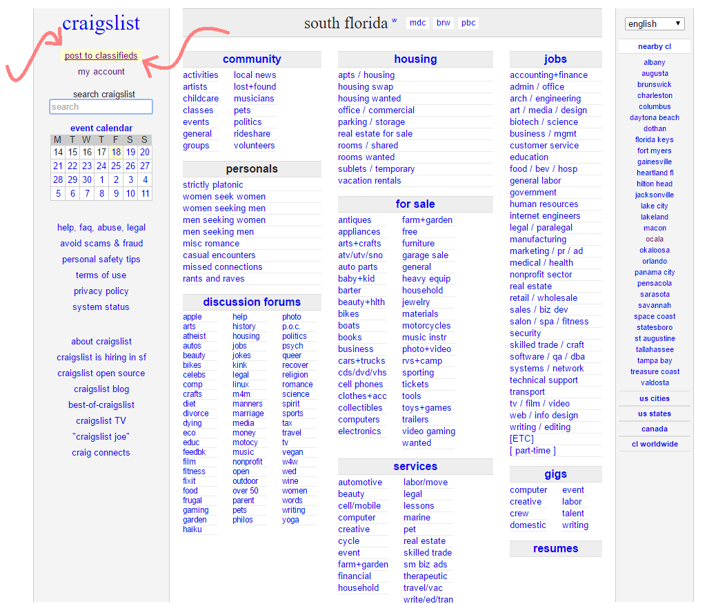727x604 pixels.
Task: Focus the search craigslist text box
Action: point(101,107)
